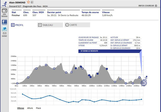Select the start checkpoint marker at 0km
This screenshot has height=112, width=161.
17,83
